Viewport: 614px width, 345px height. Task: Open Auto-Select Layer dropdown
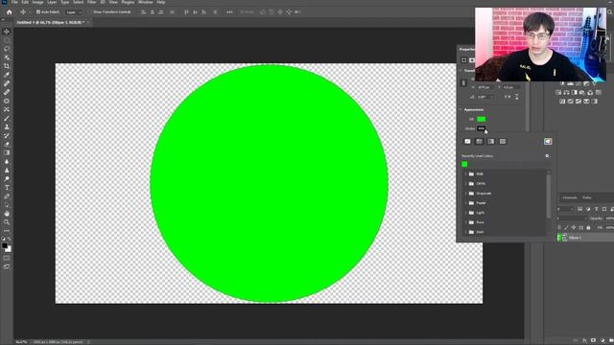click(x=73, y=12)
